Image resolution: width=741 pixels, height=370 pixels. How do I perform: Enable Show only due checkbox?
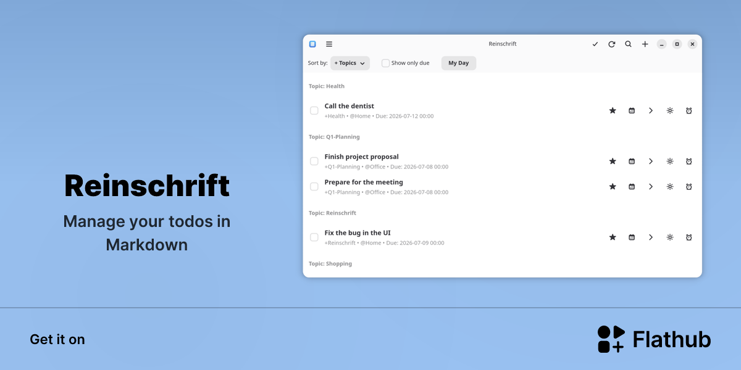click(386, 63)
